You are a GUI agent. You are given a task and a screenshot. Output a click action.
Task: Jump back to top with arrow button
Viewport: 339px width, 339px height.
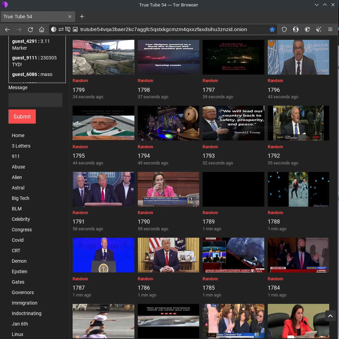(330, 316)
